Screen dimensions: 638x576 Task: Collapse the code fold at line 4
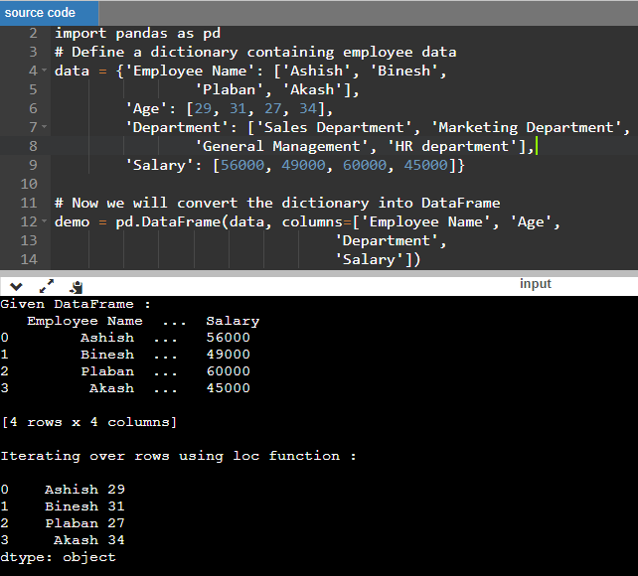pos(44,72)
